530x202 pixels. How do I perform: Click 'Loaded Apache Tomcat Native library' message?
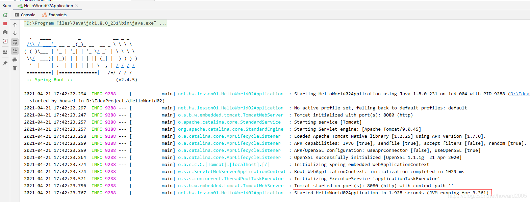point(390,136)
